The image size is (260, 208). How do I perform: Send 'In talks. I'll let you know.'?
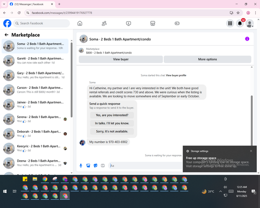[x=112, y=123]
